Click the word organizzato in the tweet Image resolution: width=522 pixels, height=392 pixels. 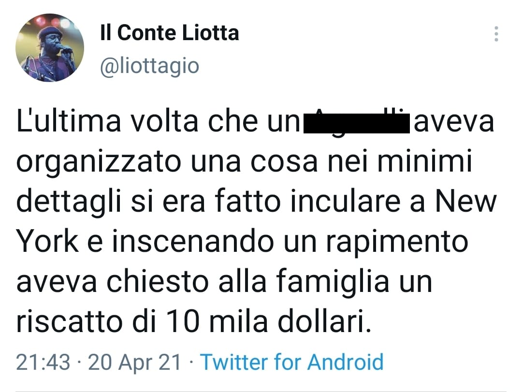99,162
